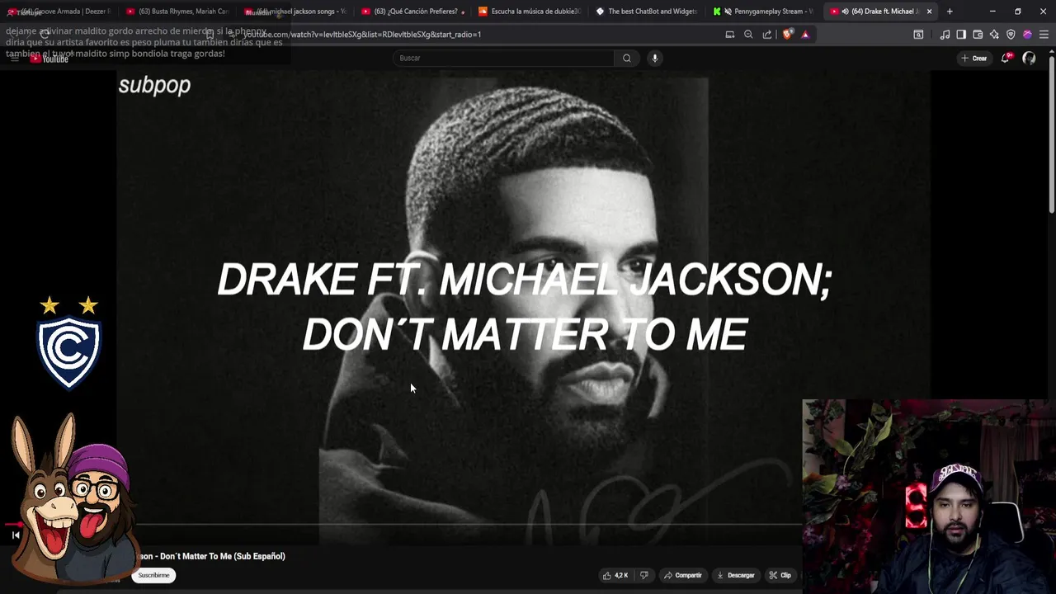The width and height of the screenshot is (1056, 594).
Task: Click the Compartir share button
Action: coord(682,575)
